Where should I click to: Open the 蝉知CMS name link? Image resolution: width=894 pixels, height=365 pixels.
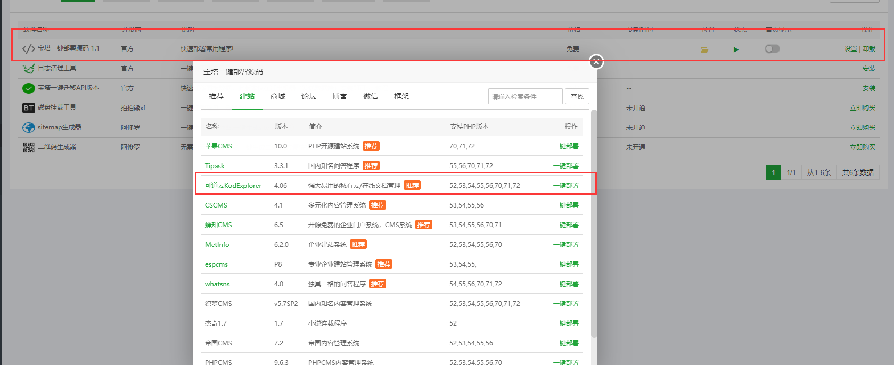pos(218,225)
